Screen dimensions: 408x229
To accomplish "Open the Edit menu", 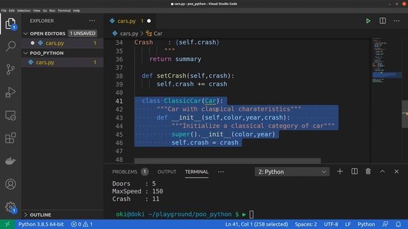I will pos(11,11).
